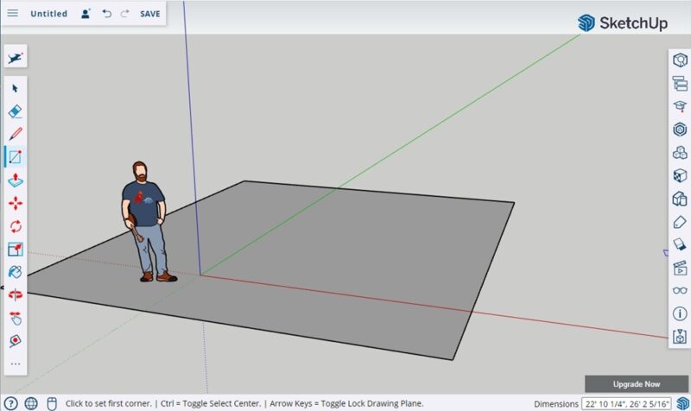Open the Scenes clapperboard panel
This screenshot has height=411, width=691.
(x=680, y=268)
